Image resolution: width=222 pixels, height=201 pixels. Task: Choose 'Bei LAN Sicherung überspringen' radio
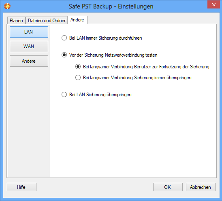(x=64, y=94)
